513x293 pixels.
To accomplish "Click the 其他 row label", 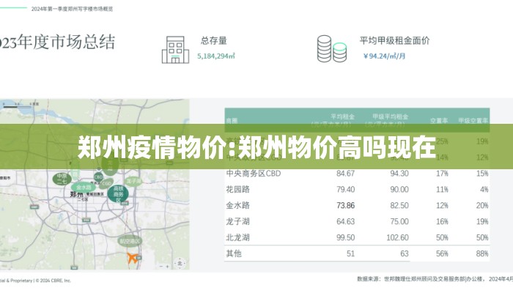I will [x=234, y=253].
